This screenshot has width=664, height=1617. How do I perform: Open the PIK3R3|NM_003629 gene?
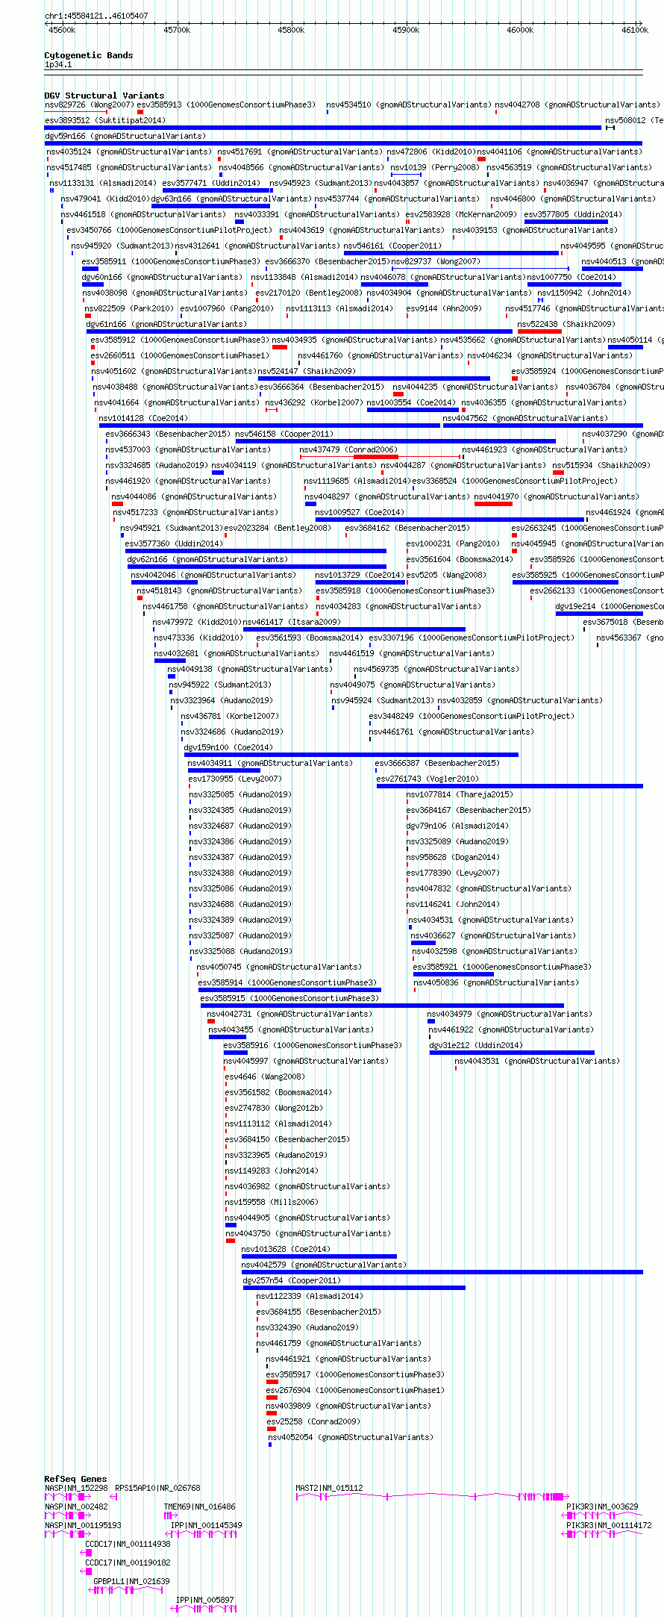tap(602, 1507)
